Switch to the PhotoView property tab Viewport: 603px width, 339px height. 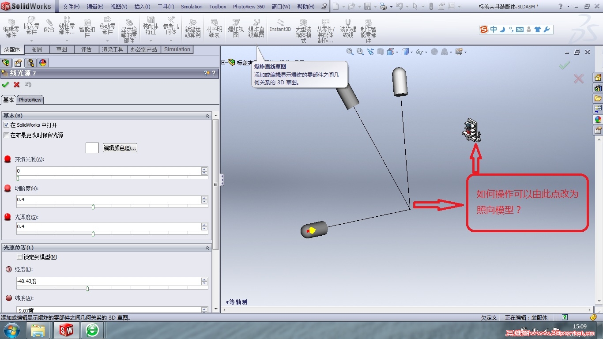(30, 100)
